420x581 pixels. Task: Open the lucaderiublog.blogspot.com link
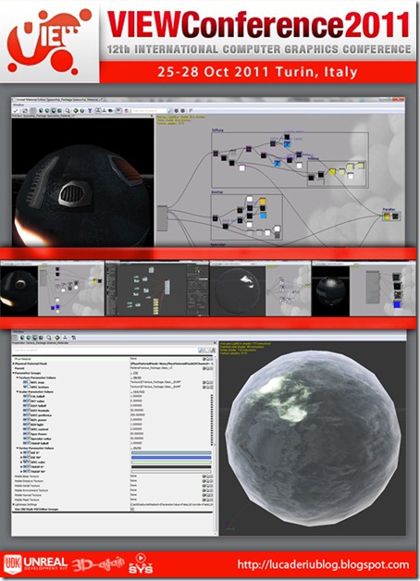point(323,564)
